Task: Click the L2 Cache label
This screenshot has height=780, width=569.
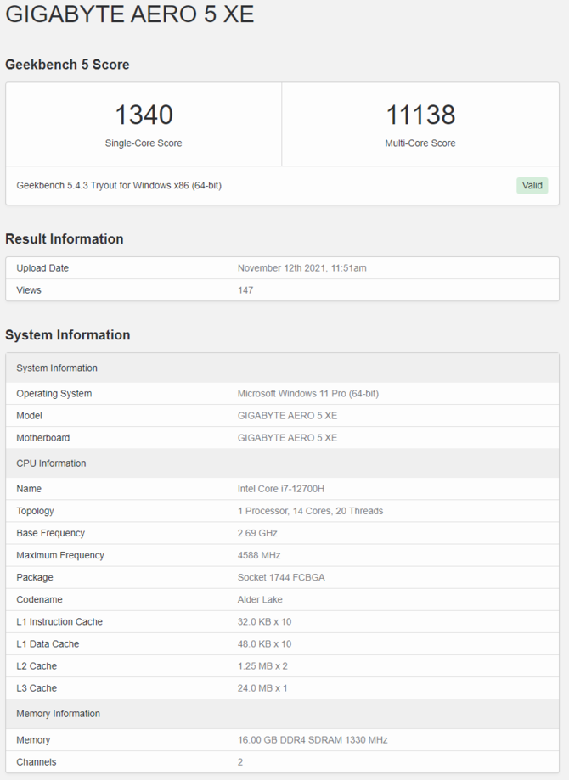Action: (37, 666)
